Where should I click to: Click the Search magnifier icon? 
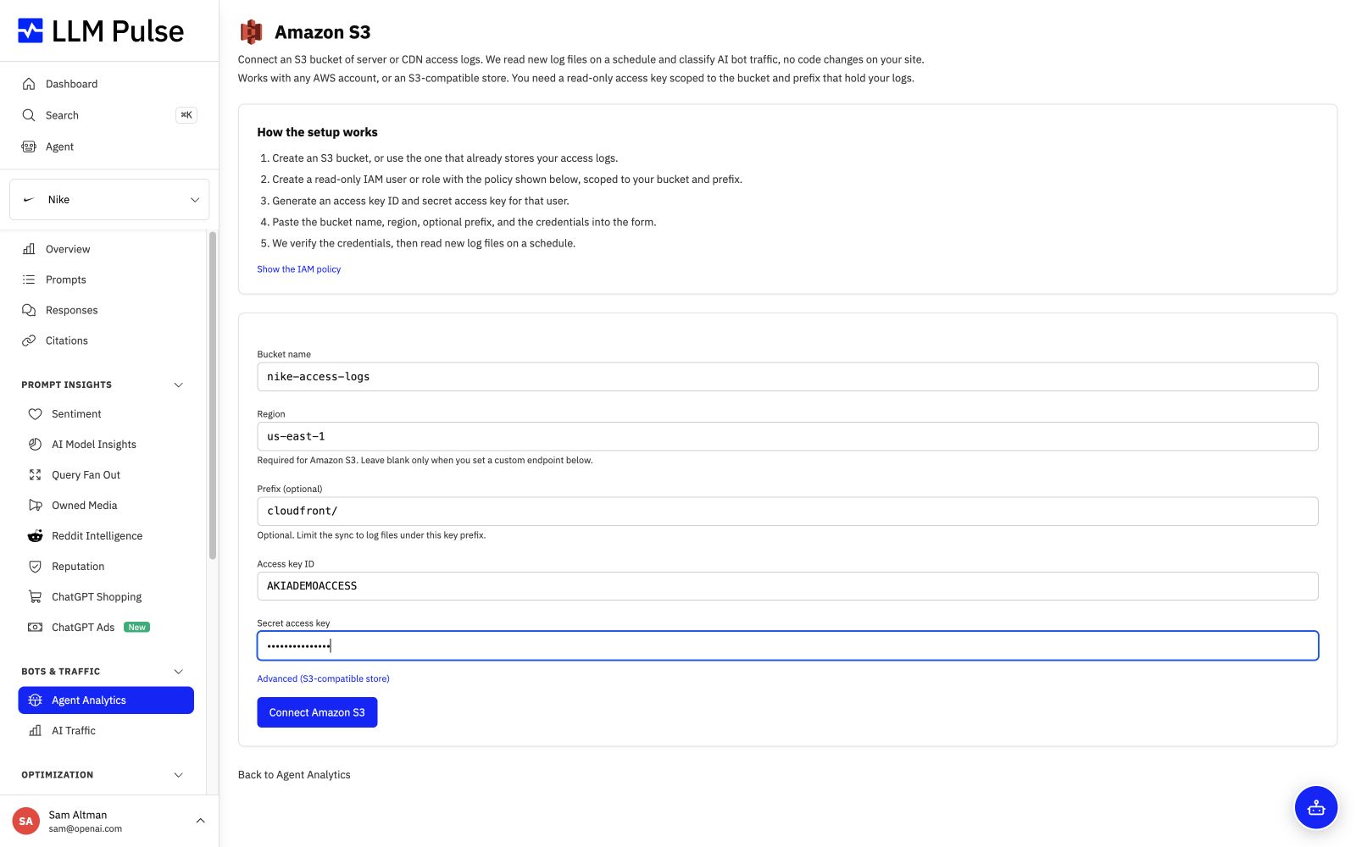click(29, 115)
